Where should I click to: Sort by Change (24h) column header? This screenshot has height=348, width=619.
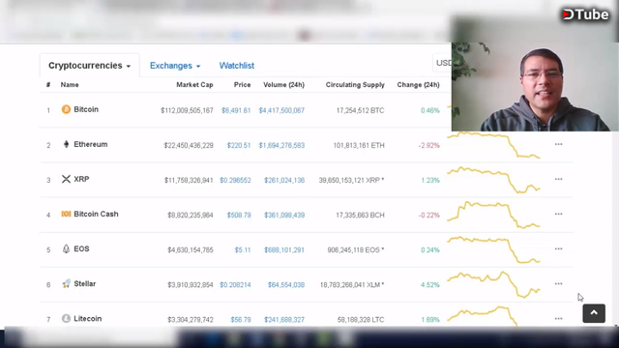pos(418,85)
